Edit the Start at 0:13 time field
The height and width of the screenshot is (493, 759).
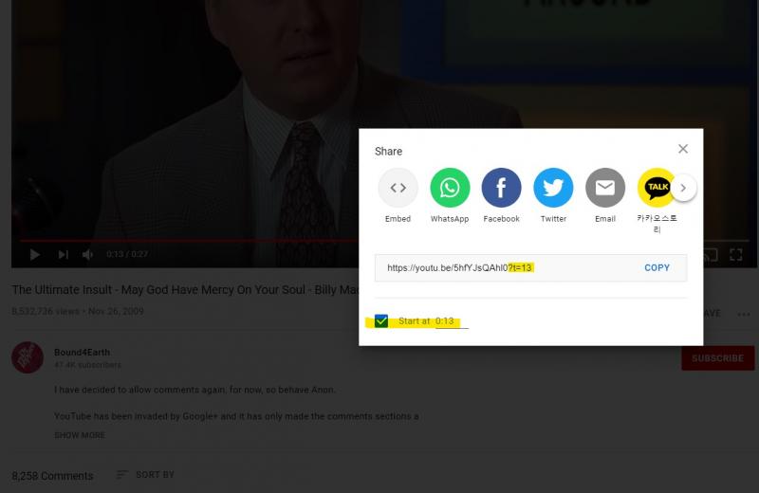click(x=451, y=321)
